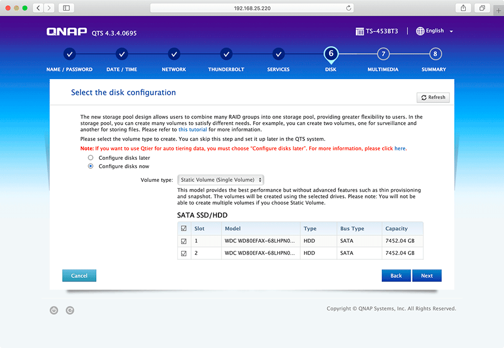Go to Date / Time step checkmark
This screenshot has width=504, height=348.
[x=122, y=54]
